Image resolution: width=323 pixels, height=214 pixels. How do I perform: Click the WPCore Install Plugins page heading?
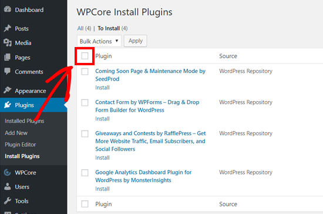pos(125,12)
